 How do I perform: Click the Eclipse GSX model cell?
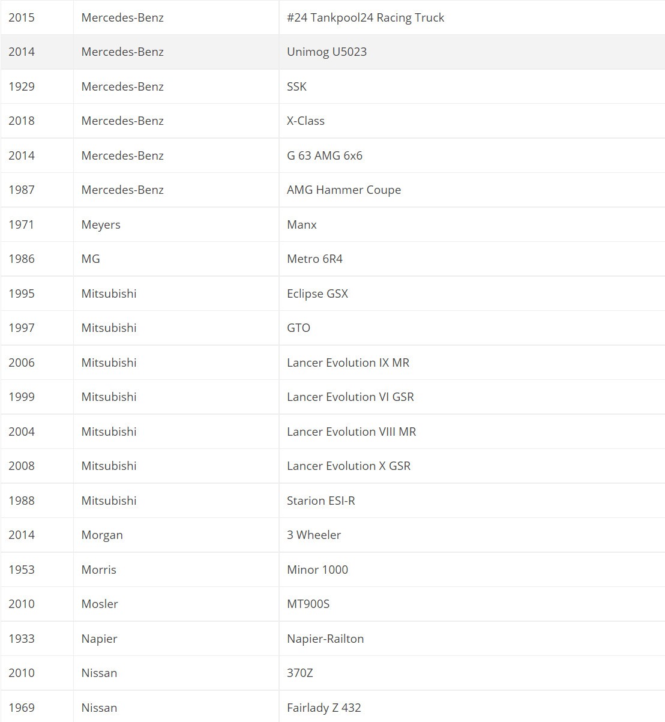pos(317,293)
